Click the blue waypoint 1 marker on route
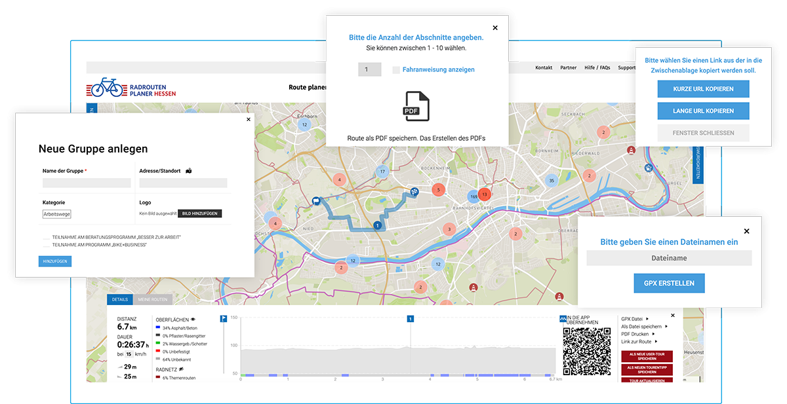This screenshot has width=787, height=404. 377,225
